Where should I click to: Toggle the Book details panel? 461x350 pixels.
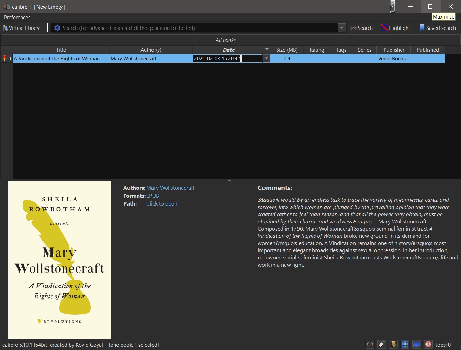tap(393, 344)
